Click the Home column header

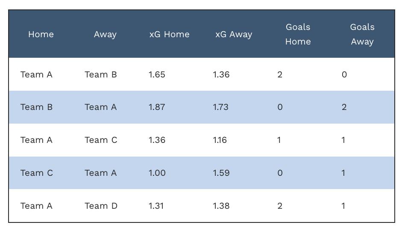[41, 34]
